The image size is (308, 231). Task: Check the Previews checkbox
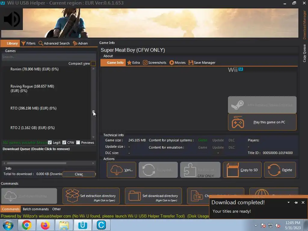[78, 142]
